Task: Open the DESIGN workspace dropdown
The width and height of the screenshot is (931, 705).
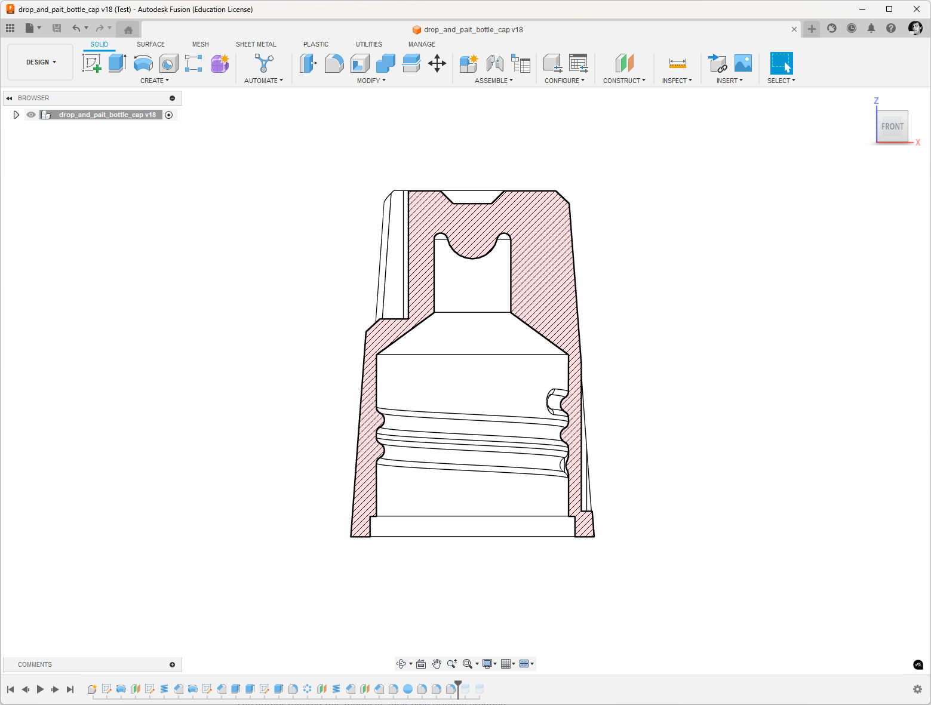Action: click(x=41, y=62)
